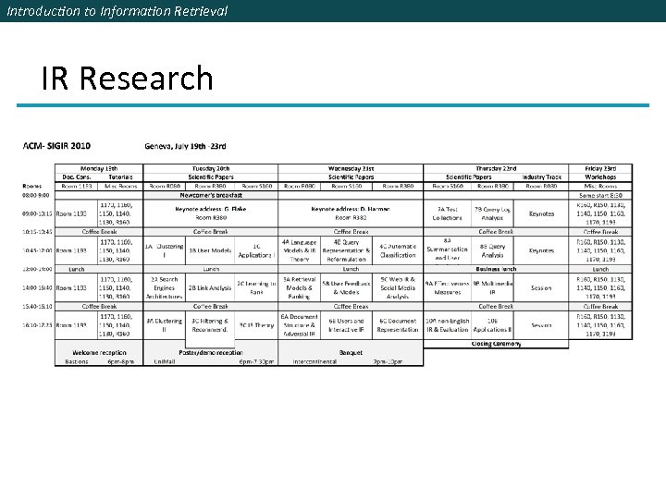Select the 'Industry Track' subheader
The height and width of the screenshot is (499, 666).
[541, 176]
